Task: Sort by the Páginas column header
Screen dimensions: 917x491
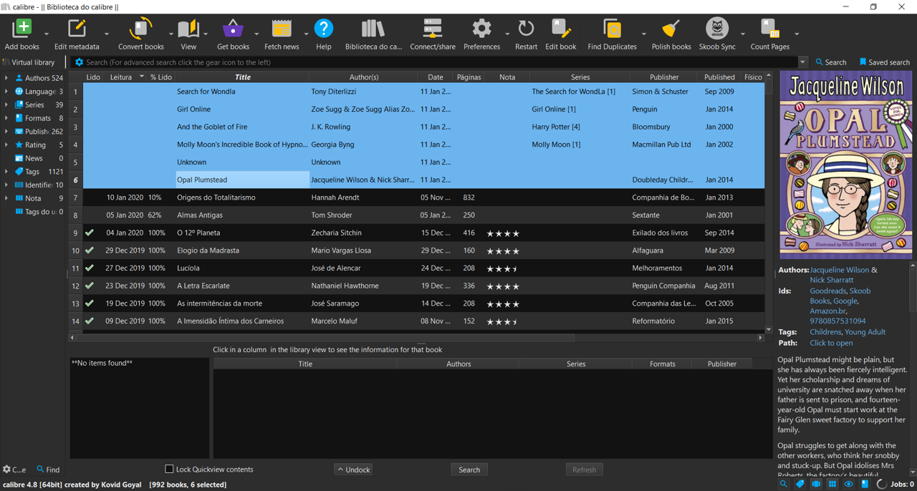Action: pyautogui.click(x=469, y=77)
